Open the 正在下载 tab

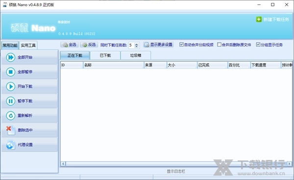(x=75, y=55)
